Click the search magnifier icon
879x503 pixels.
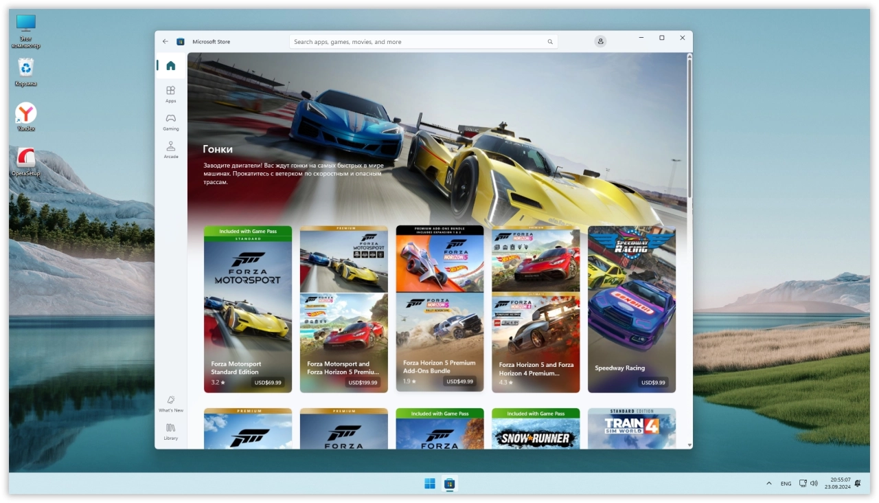pos(550,42)
